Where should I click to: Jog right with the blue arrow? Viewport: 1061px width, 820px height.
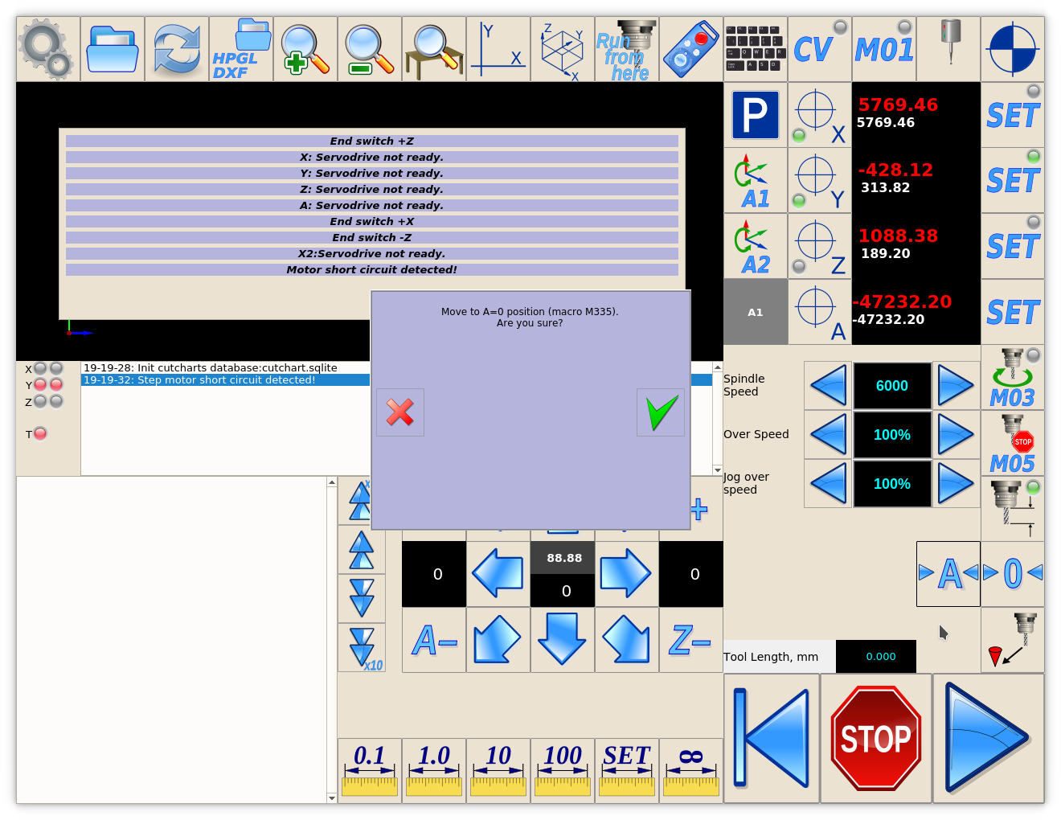tap(627, 574)
